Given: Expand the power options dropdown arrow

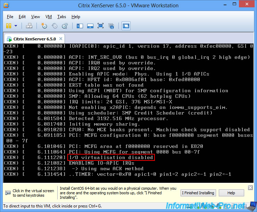Looking at the screenshot, I should [16, 26].
